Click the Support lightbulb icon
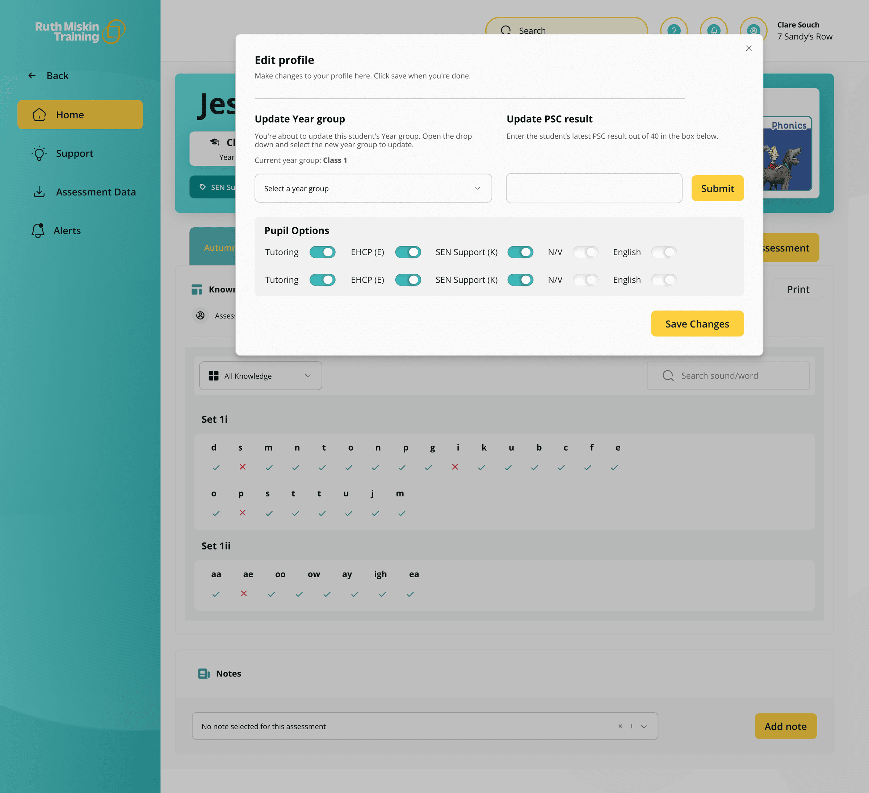Screen dimensions: 869x793 39,153
